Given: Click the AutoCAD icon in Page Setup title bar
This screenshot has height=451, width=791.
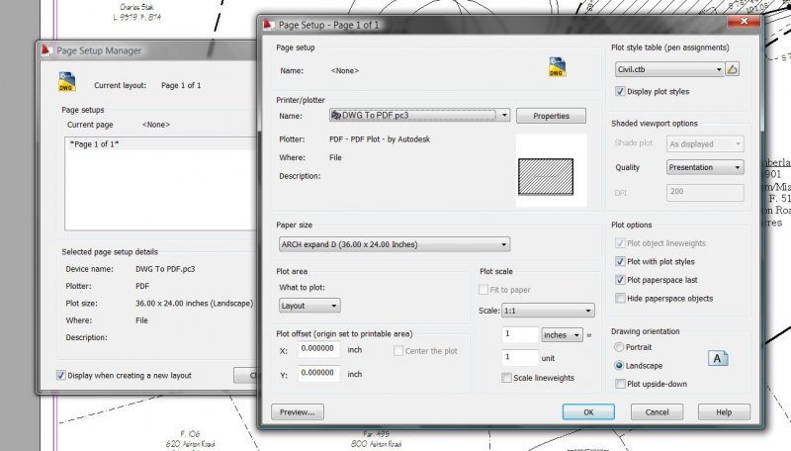Looking at the screenshot, I should point(269,24).
